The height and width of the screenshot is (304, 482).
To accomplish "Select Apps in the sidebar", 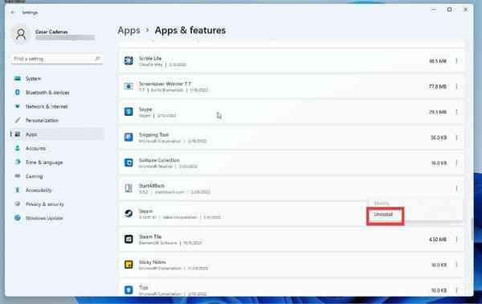I will (x=57, y=134).
